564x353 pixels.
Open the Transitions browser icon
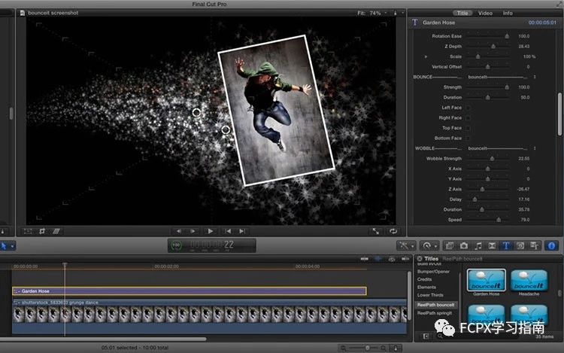tap(492, 246)
